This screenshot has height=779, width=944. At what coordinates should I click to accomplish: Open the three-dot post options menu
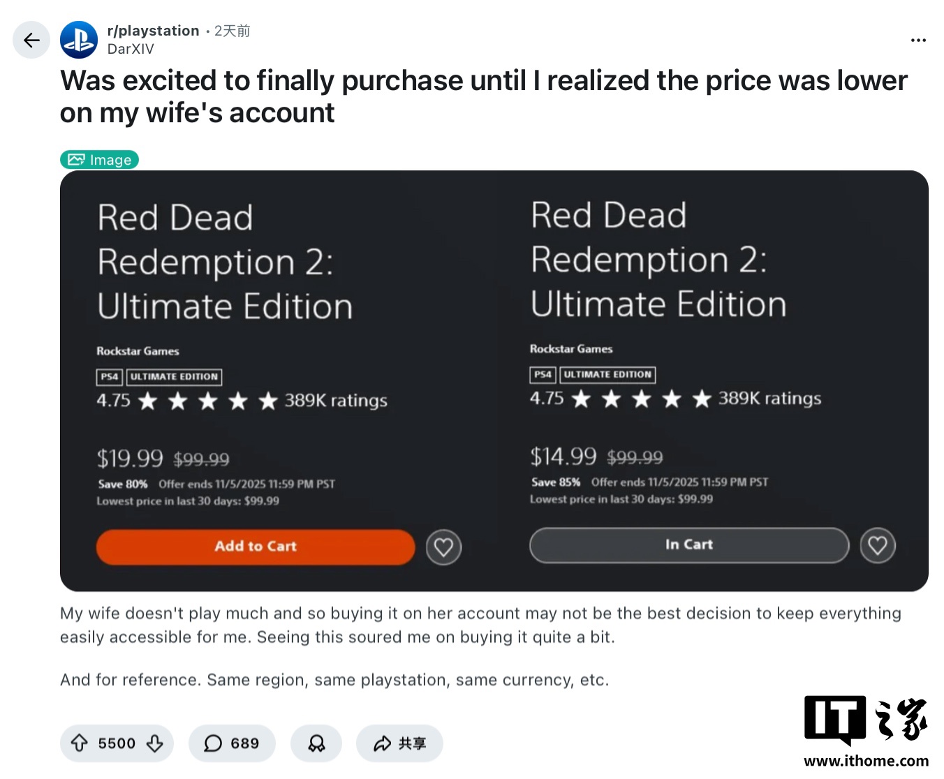918,40
